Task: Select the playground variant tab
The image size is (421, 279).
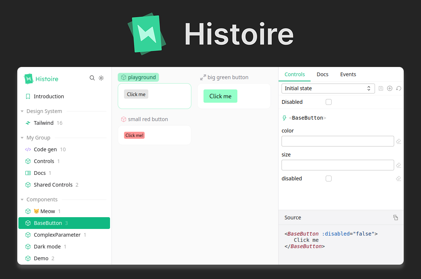Action: point(138,77)
